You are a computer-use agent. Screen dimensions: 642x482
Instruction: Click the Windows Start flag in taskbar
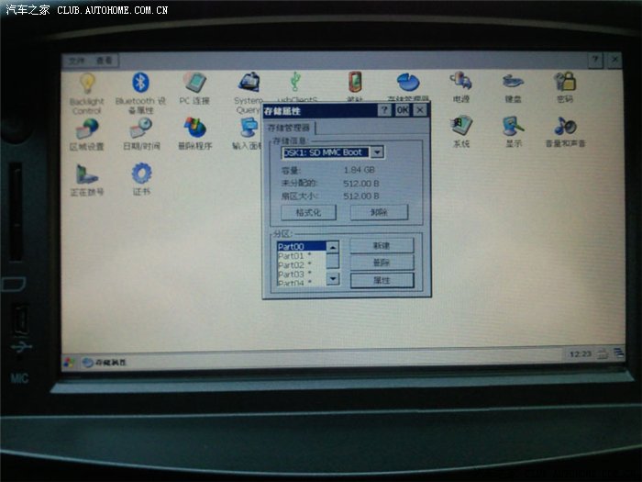click(x=70, y=362)
